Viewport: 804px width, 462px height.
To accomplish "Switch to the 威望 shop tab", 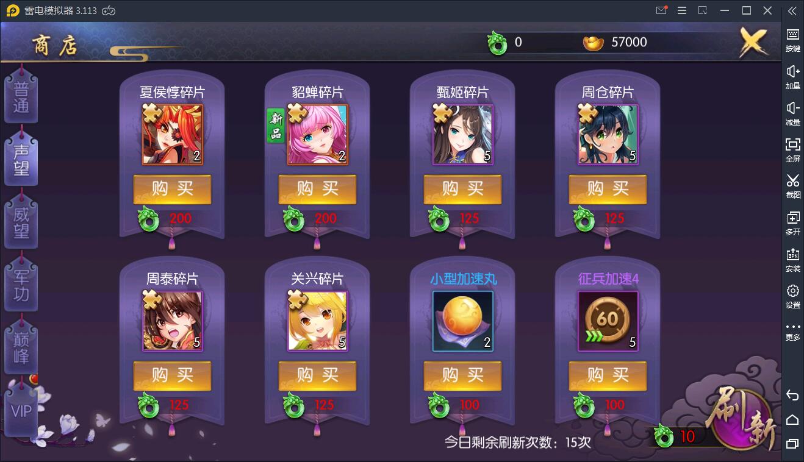I will (21, 223).
